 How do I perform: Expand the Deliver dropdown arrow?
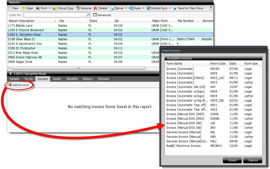click(x=126, y=8)
